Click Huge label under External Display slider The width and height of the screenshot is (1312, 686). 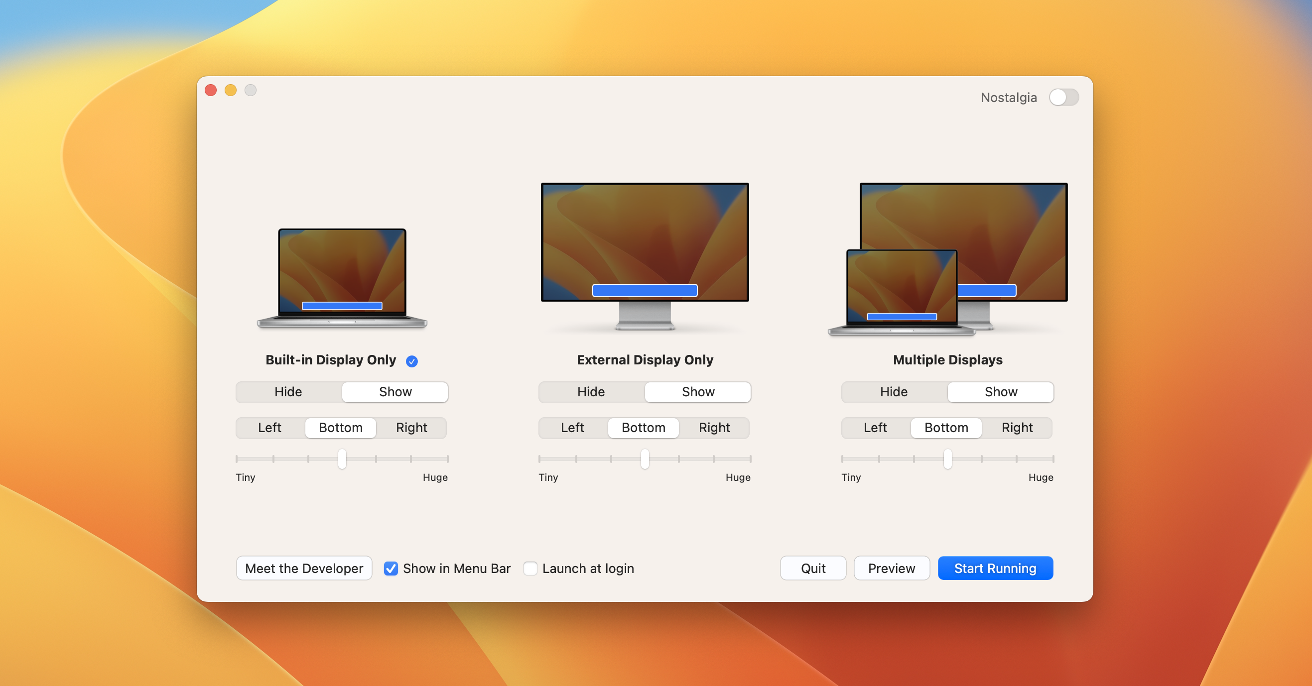click(x=738, y=477)
